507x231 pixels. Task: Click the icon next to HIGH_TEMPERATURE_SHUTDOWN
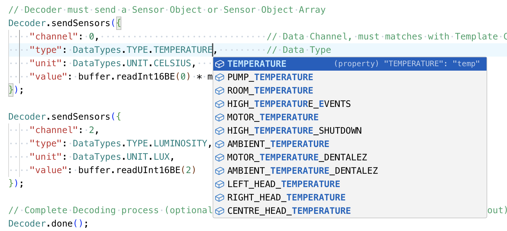point(220,131)
